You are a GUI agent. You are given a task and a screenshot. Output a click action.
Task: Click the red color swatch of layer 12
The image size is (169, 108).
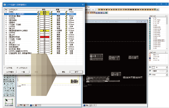[45, 37]
